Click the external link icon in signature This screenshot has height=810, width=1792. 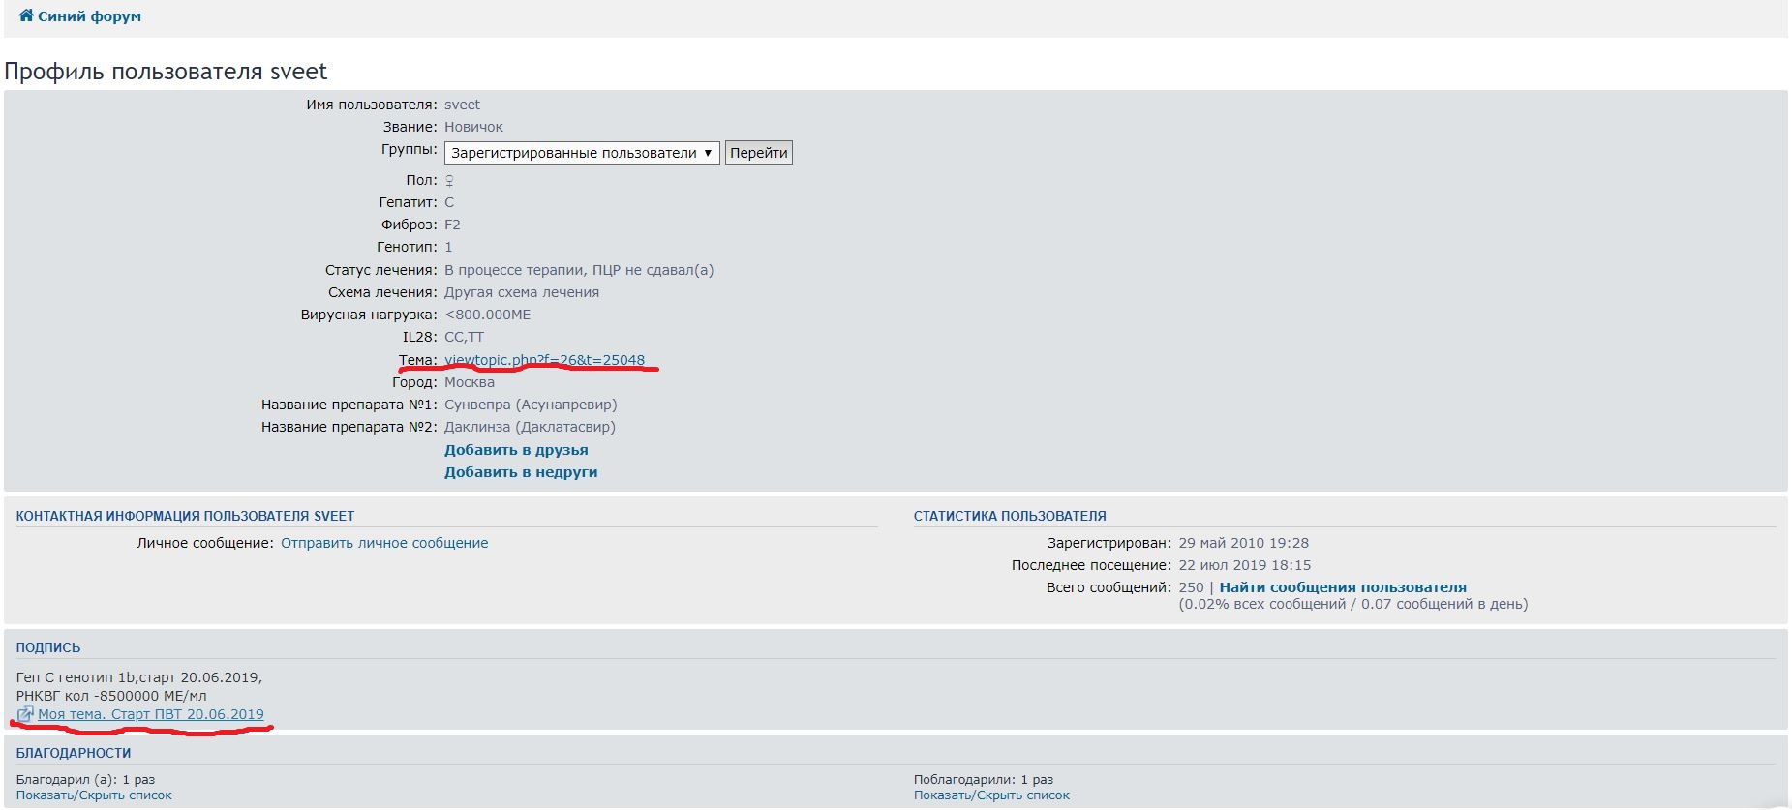pos(25,714)
